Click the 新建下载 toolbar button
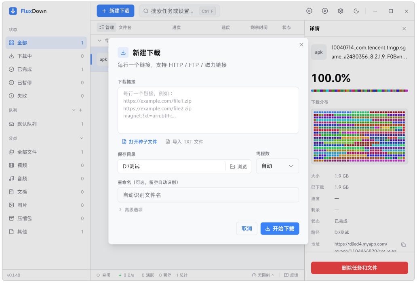Viewport: 417px width, 283px height. [x=116, y=11]
